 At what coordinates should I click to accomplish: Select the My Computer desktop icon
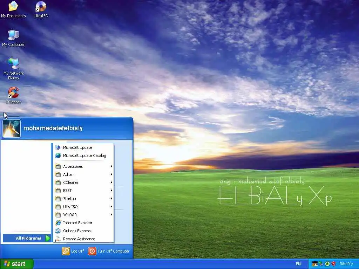(13, 38)
